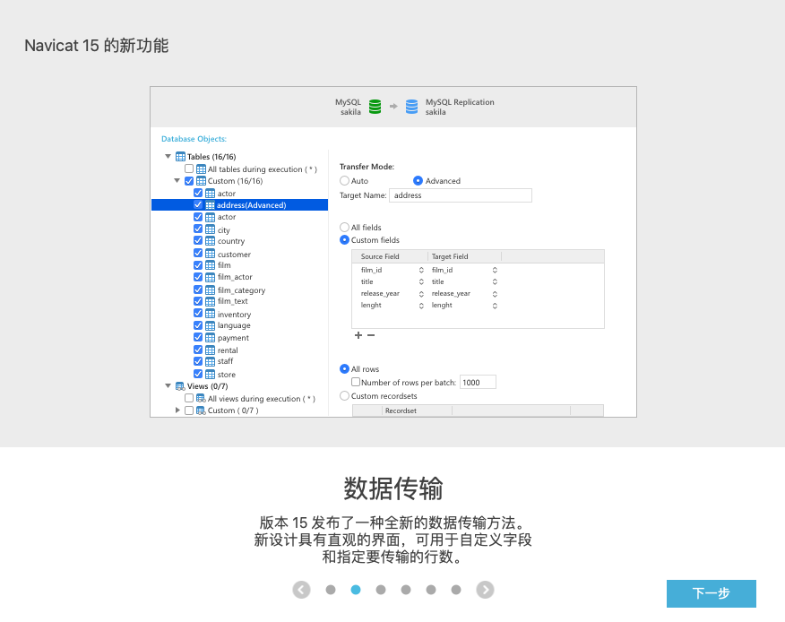
Task: Remove a field mapping with minus icon
Action: point(371,335)
